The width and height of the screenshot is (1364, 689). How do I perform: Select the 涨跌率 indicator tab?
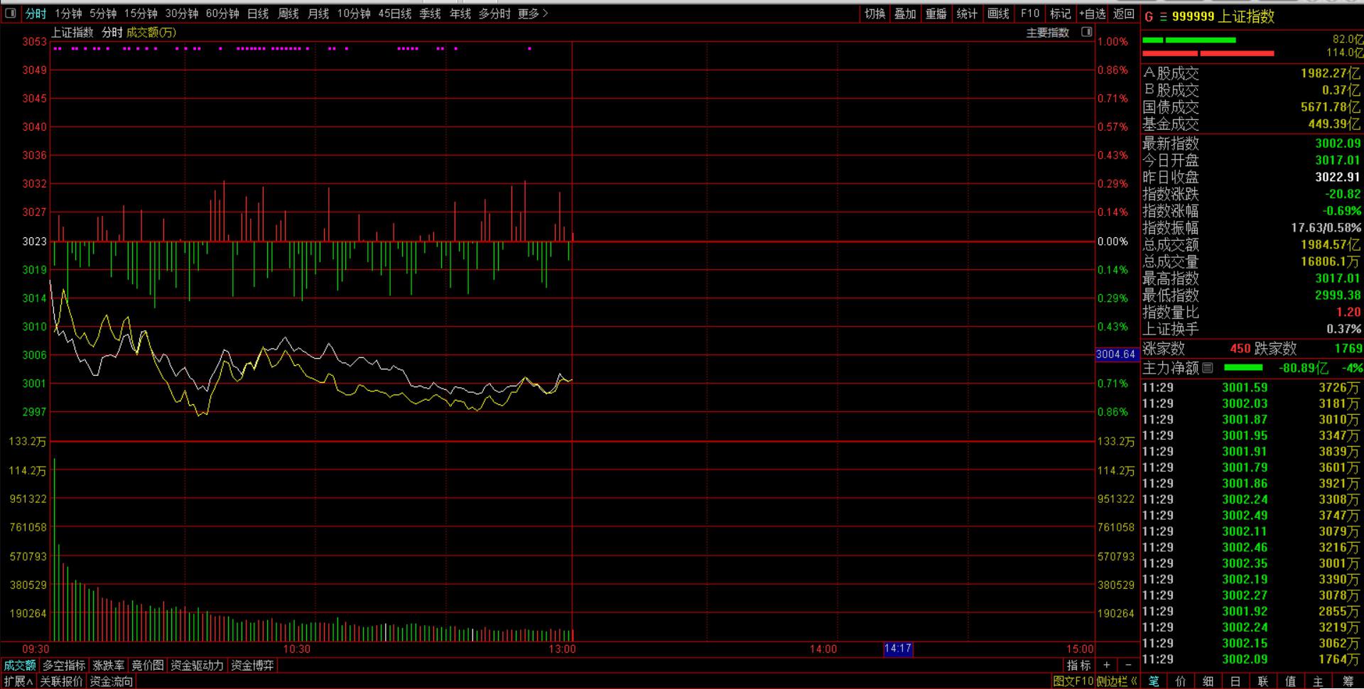coord(109,666)
